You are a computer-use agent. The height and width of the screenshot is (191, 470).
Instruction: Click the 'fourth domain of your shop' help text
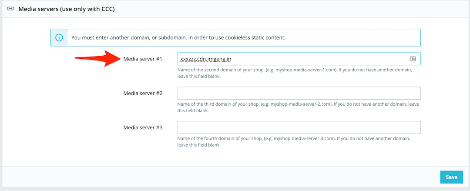(294, 142)
